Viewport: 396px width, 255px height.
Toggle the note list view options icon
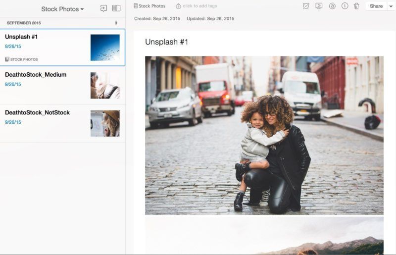coord(116,8)
